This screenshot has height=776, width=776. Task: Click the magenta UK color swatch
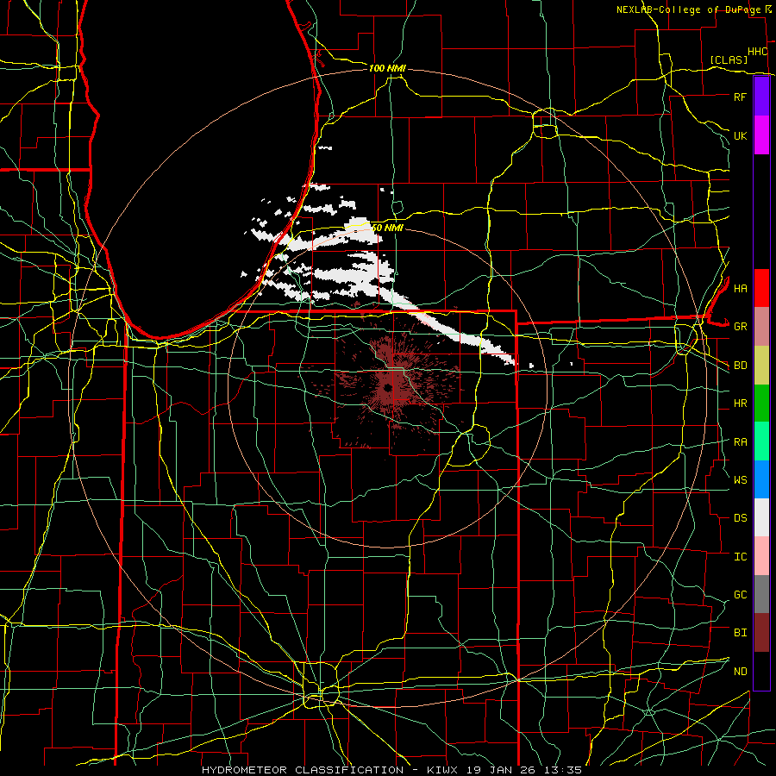click(x=761, y=135)
